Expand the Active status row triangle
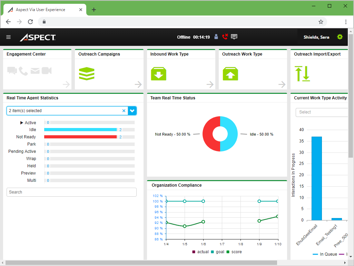 [22, 123]
